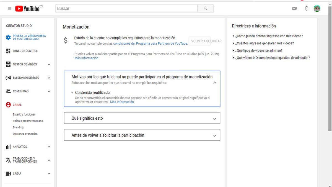The image size is (332, 187).
Task: Expand Analytics chevron
Action: [x=49, y=147]
